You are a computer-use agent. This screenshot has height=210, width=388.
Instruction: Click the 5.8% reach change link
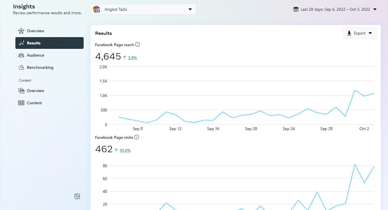pos(133,58)
